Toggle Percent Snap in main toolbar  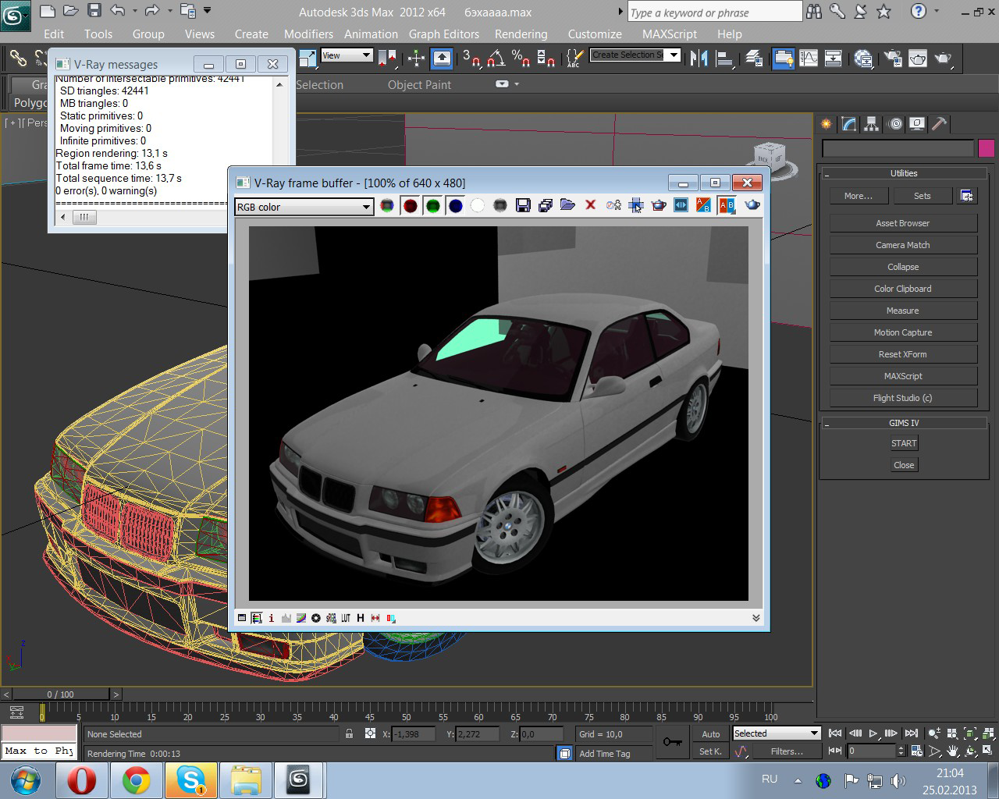(521, 59)
